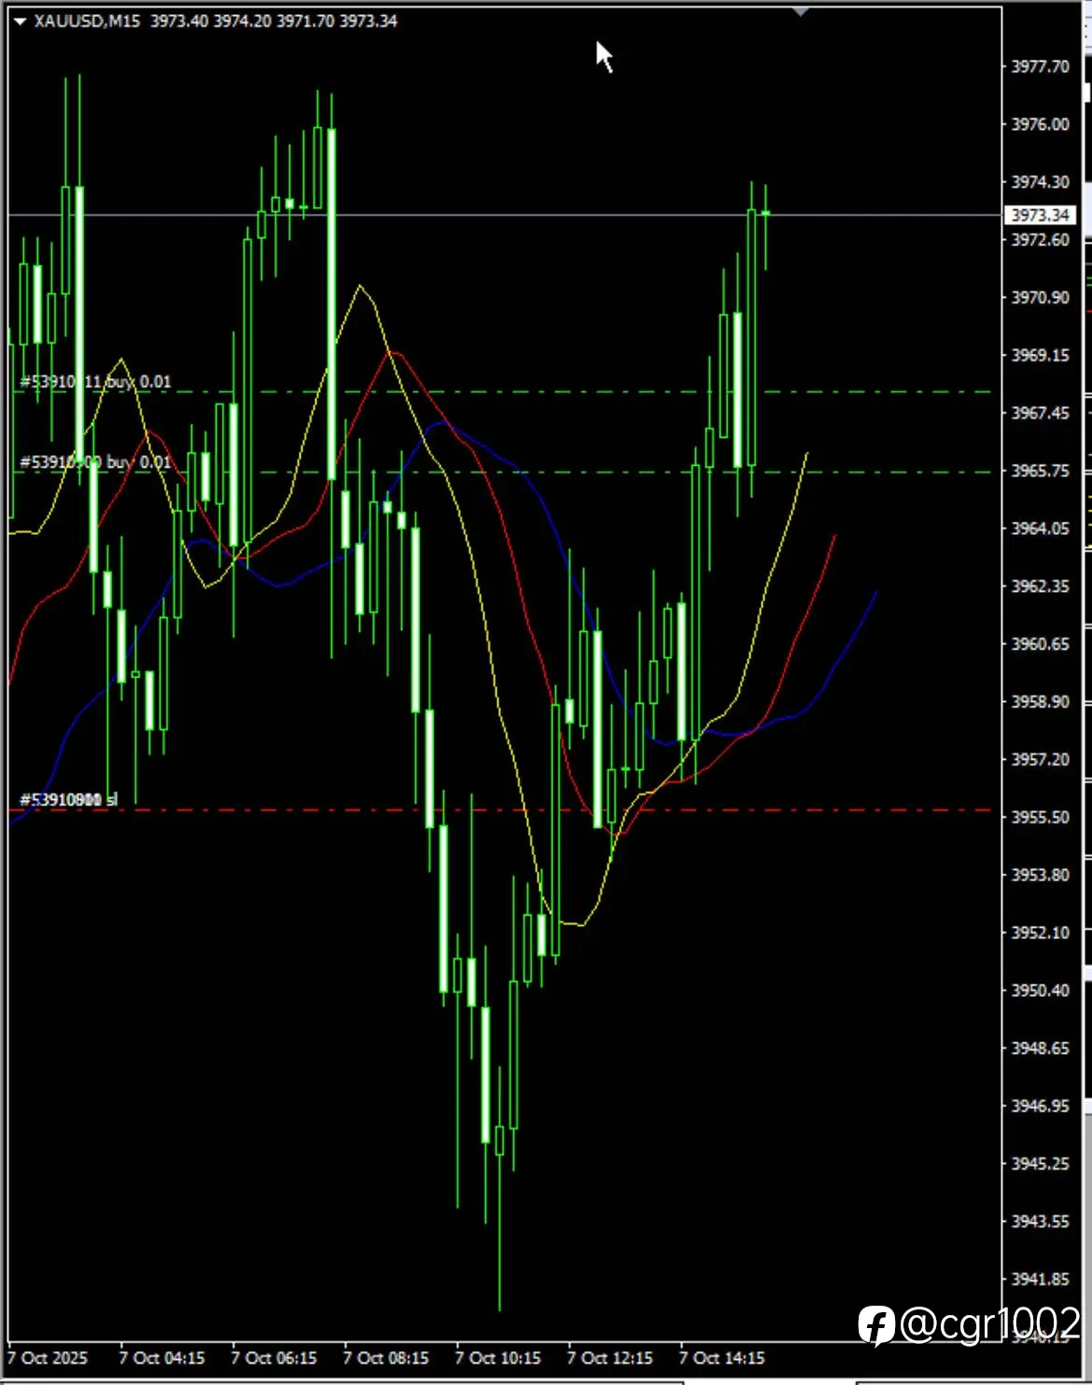The image size is (1092, 1385).
Task: Click the 3977.70 price scale label
Action: pyautogui.click(x=1041, y=66)
